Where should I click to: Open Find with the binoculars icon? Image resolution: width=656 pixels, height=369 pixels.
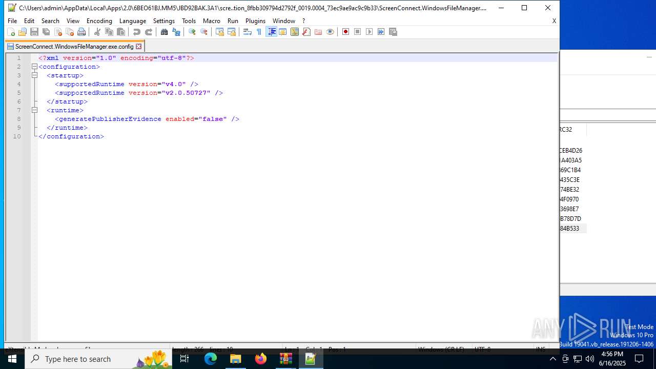(165, 32)
